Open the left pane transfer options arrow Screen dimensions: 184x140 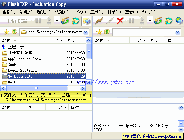coord(57,21)
